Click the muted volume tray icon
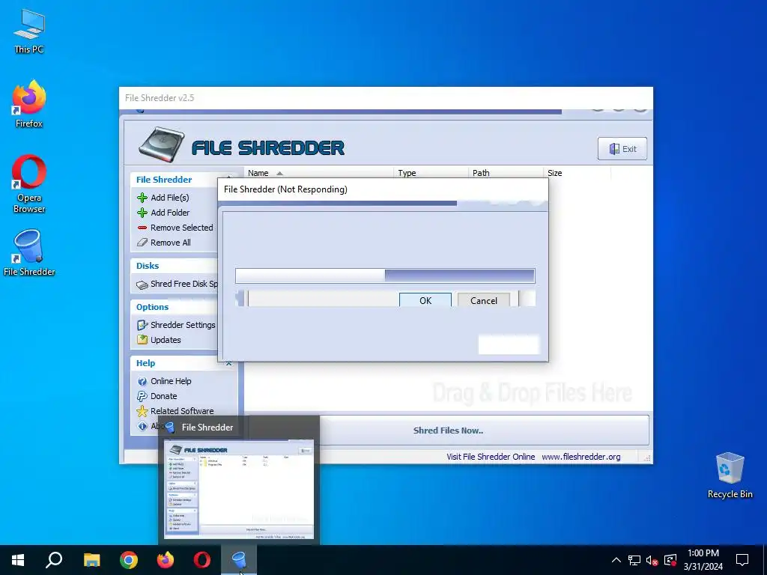Viewport: 767px width, 575px height. pyautogui.click(x=652, y=560)
